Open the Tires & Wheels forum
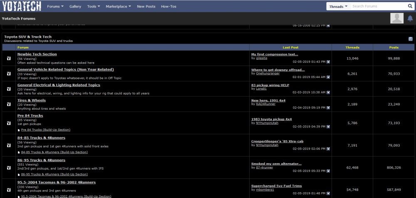The image size is (416, 198). click(x=32, y=100)
